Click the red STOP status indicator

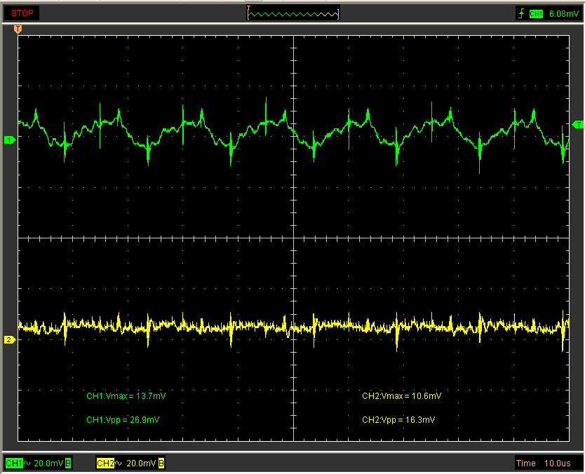22,13
